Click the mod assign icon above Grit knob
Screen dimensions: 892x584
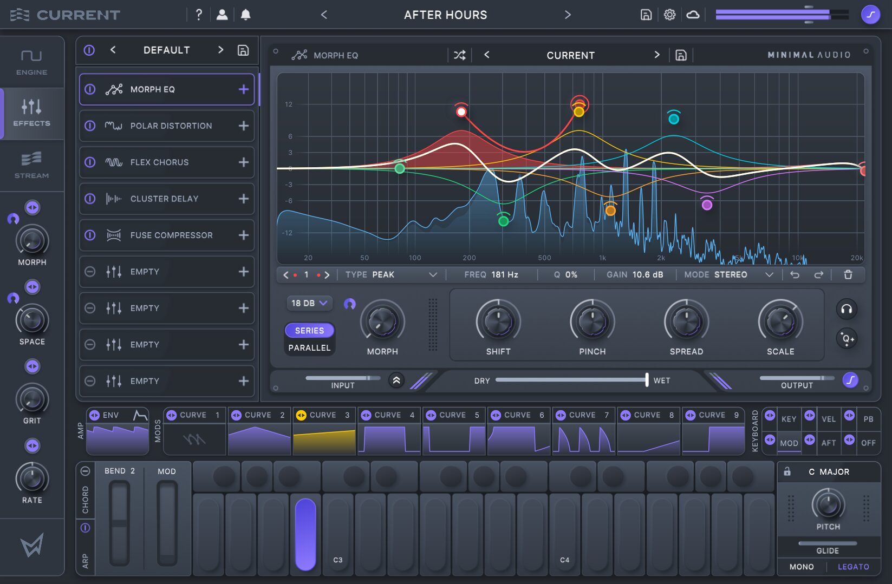click(32, 366)
